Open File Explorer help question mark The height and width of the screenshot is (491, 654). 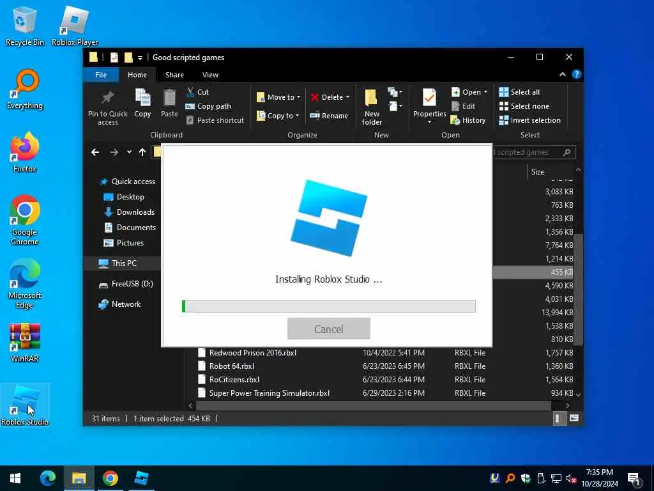tap(577, 74)
